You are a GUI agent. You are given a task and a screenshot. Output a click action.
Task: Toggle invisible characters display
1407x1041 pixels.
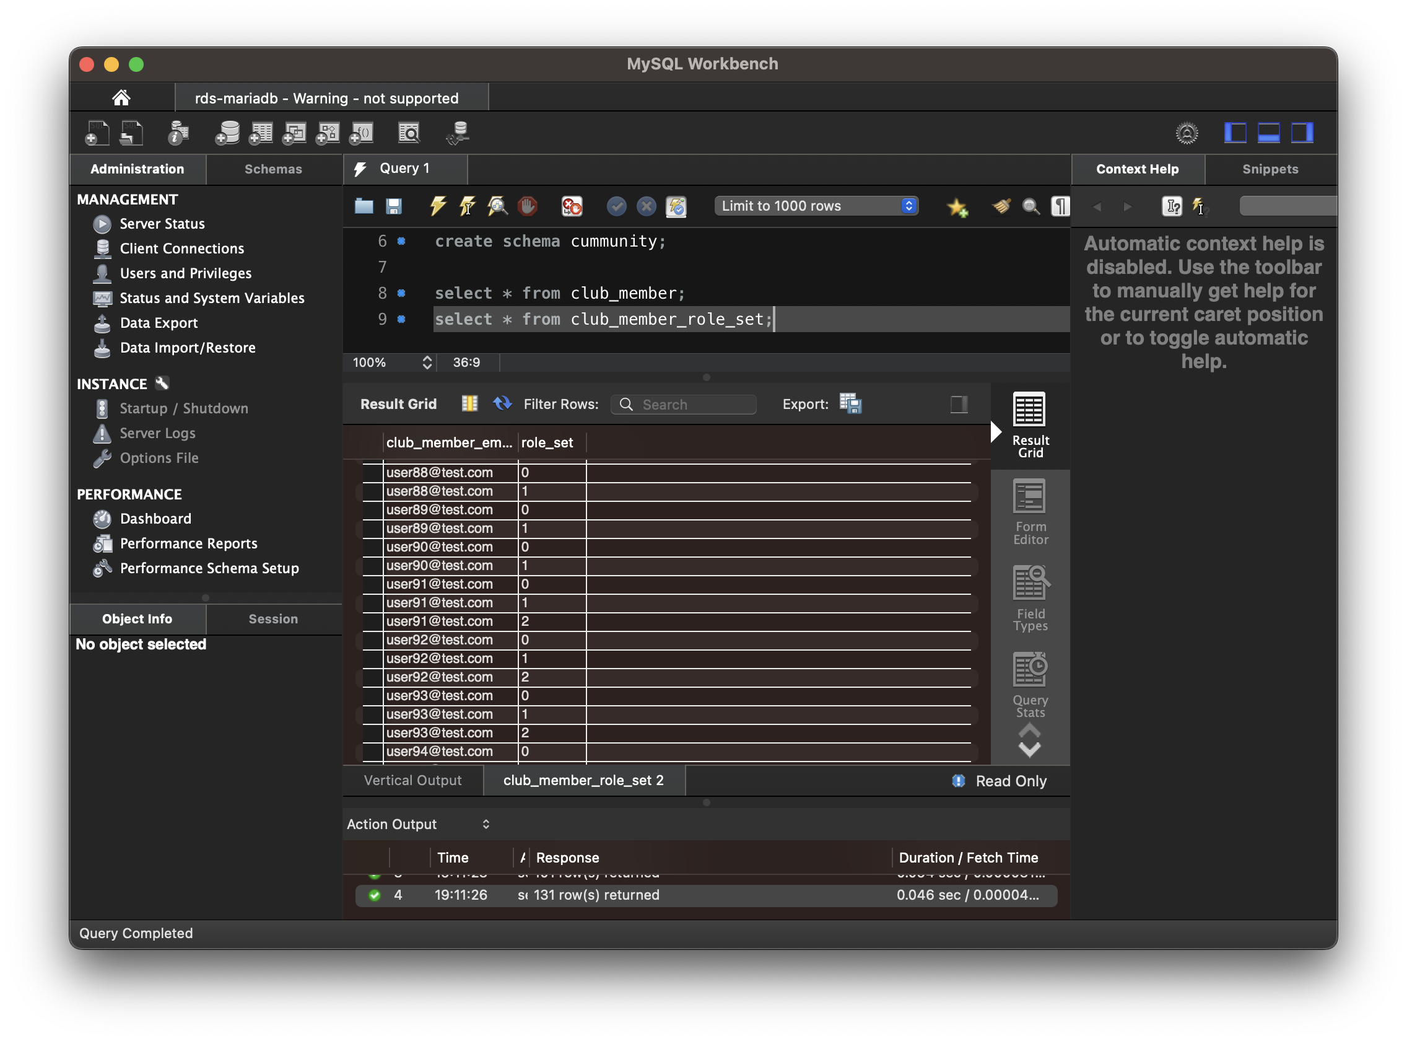click(x=1061, y=206)
